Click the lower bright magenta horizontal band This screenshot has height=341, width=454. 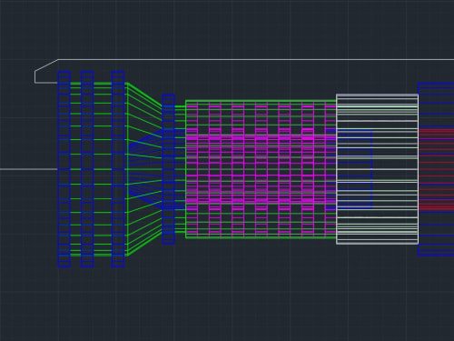[261, 200]
